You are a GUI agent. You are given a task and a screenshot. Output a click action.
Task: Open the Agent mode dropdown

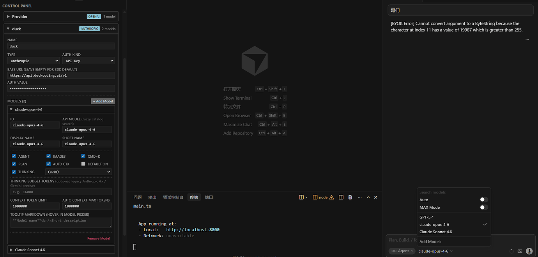(x=402, y=251)
